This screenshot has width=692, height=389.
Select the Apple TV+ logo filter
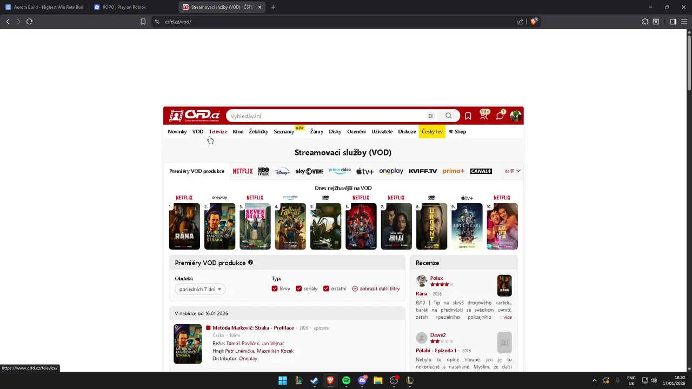coord(365,171)
